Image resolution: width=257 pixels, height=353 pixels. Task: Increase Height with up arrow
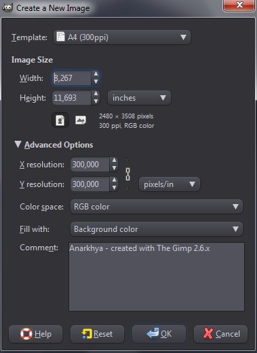click(x=96, y=94)
